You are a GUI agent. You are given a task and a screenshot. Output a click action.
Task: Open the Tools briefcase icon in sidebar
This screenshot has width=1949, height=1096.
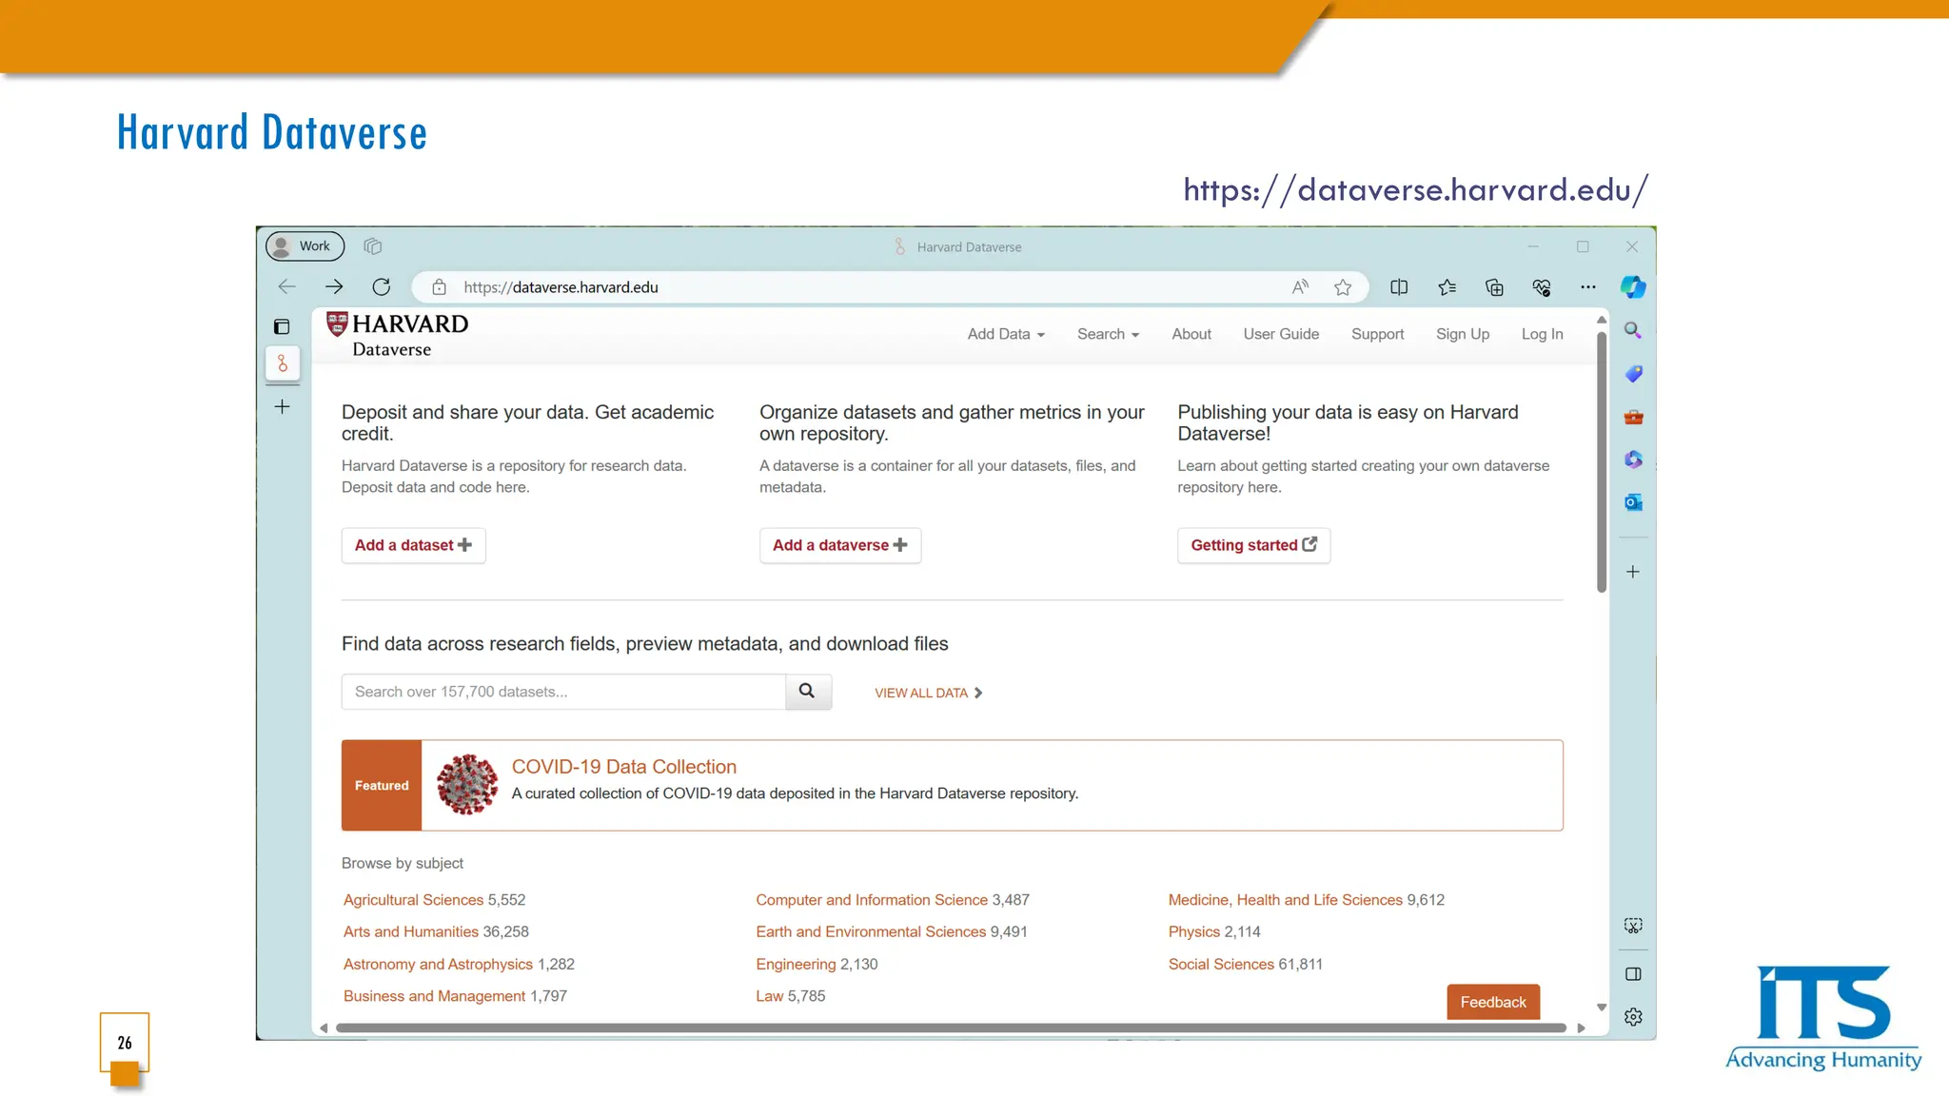1633,417
